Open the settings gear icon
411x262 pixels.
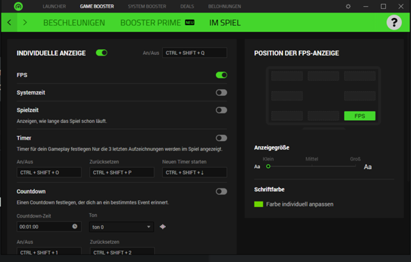tap(348, 6)
